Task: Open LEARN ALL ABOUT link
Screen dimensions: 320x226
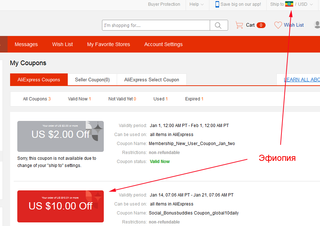Action: 302,80
